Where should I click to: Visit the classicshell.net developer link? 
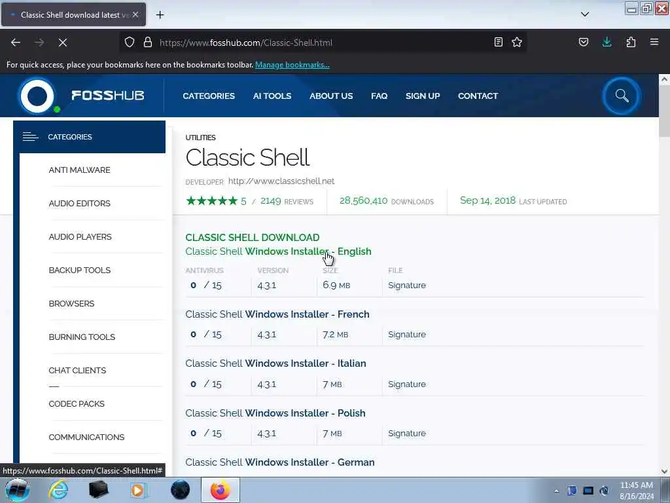coord(281,181)
